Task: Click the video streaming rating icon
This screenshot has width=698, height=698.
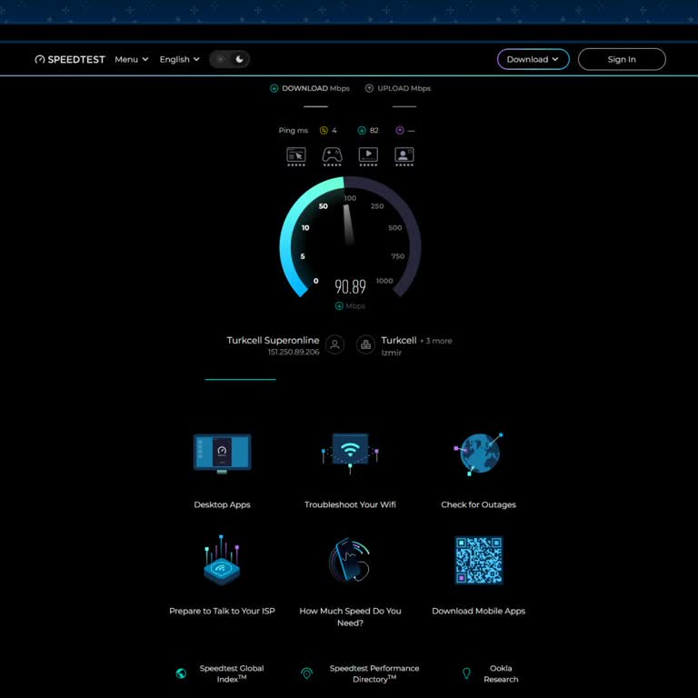Action: 368,156
